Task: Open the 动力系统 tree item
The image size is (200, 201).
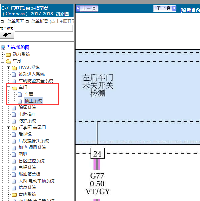Action: coord(21,54)
